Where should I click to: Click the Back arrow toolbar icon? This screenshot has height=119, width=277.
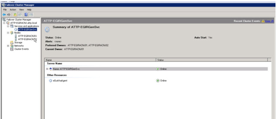tap(4, 15)
